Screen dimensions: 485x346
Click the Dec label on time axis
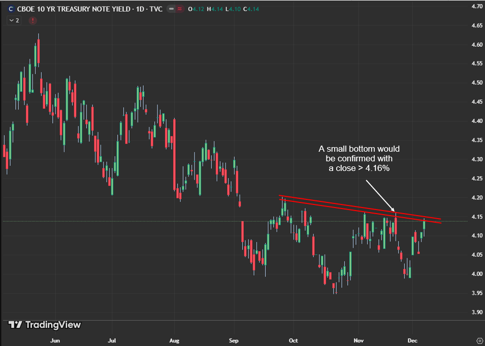tap(412, 341)
